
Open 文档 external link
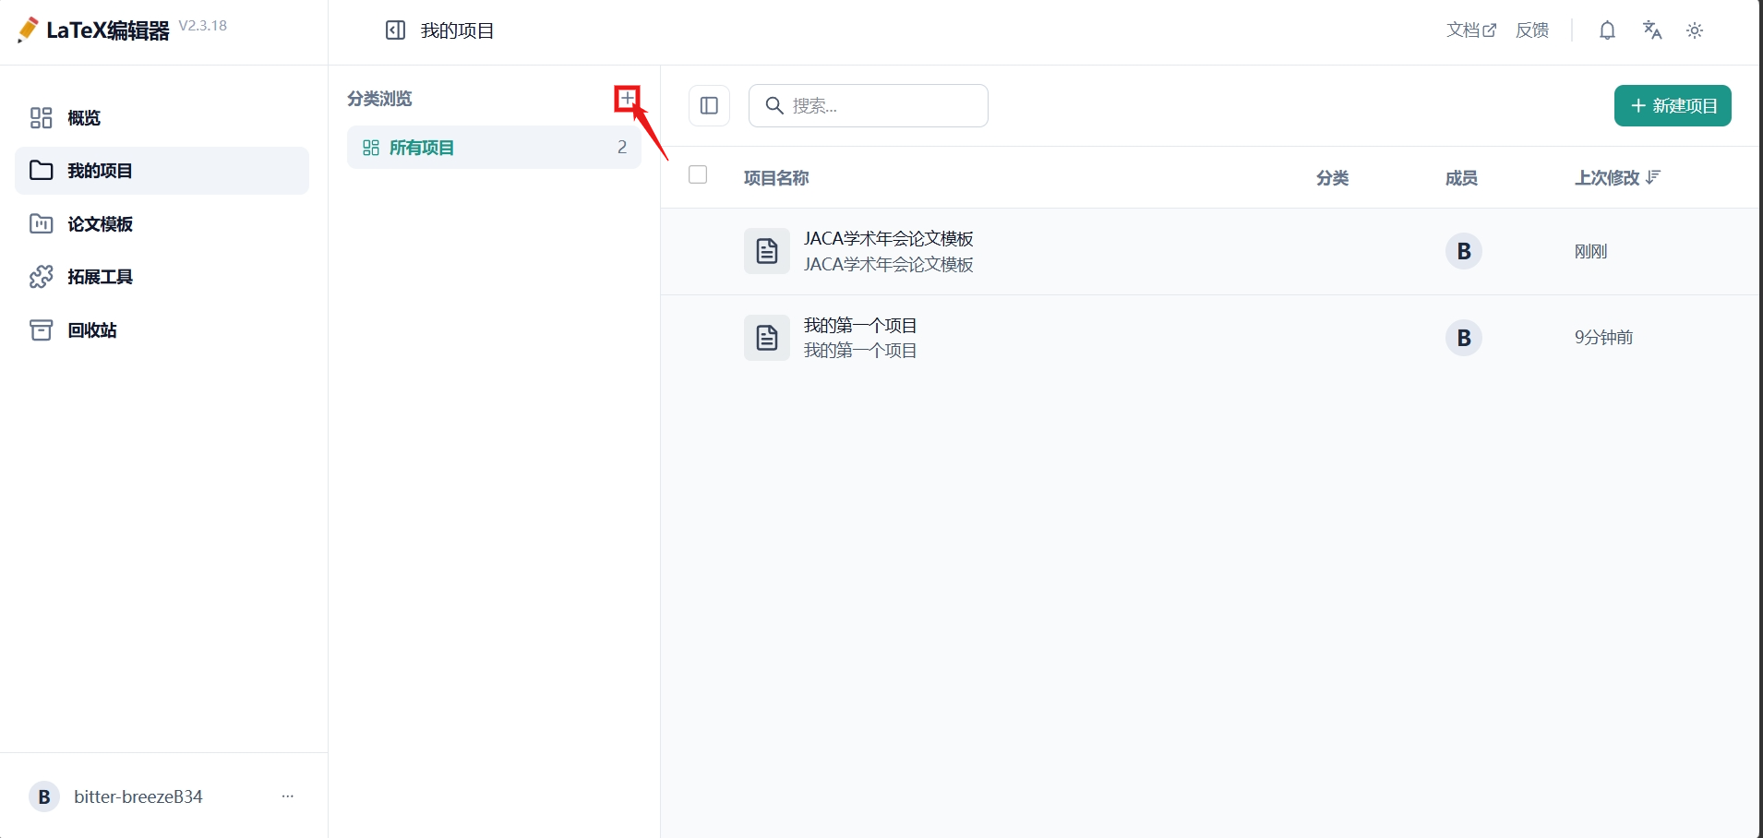tap(1471, 30)
